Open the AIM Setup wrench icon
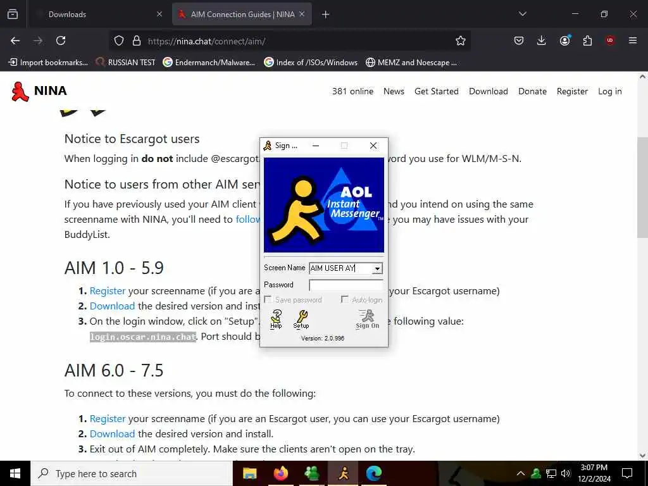The image size is (648, 486). 301,320
